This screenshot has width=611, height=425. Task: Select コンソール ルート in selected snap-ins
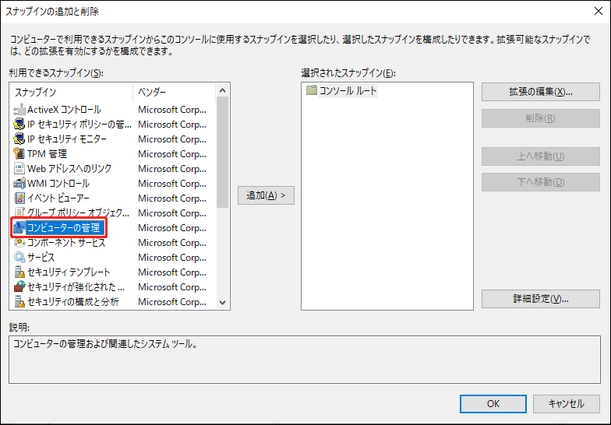coord(348,90)
